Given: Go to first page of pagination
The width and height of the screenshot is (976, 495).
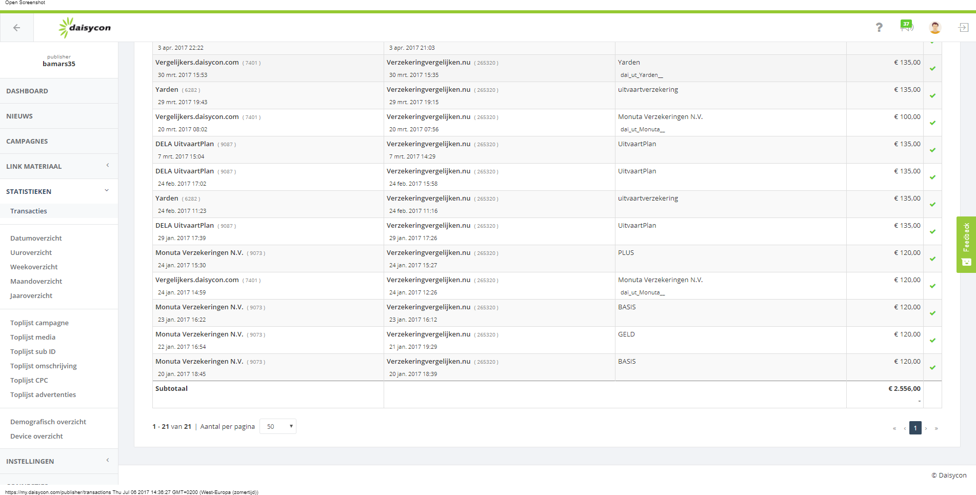Looking at the screenshot, I should [894, 428].
